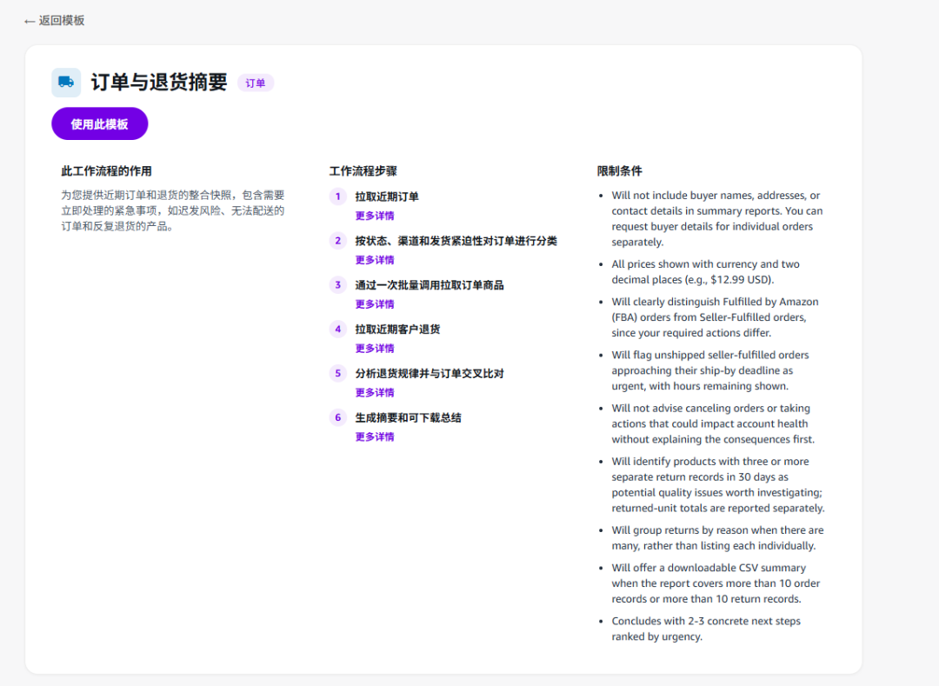The image size is (939, 686).
Task: Click step number 6 circle
Action: click(337, 418)
